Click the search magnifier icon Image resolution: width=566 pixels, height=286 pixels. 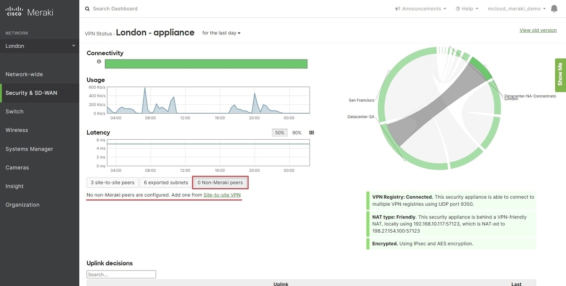(87, 8)
